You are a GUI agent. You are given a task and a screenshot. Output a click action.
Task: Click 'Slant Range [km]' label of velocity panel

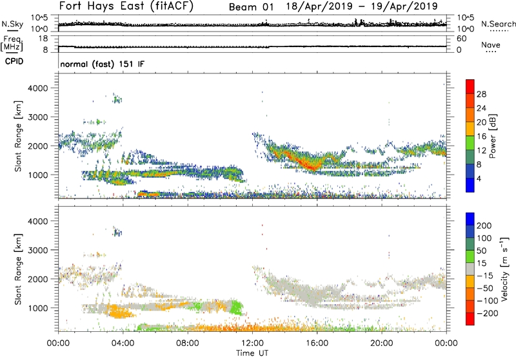click(x=18, y=269)
